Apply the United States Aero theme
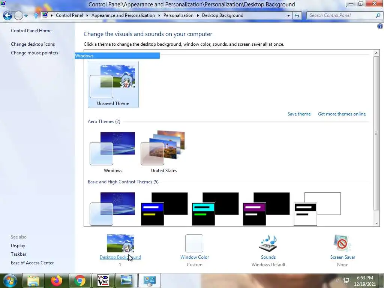 163,152
